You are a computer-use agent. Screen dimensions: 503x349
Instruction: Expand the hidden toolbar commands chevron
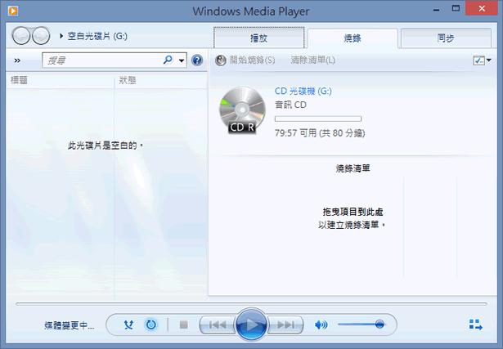click(17, 60)
